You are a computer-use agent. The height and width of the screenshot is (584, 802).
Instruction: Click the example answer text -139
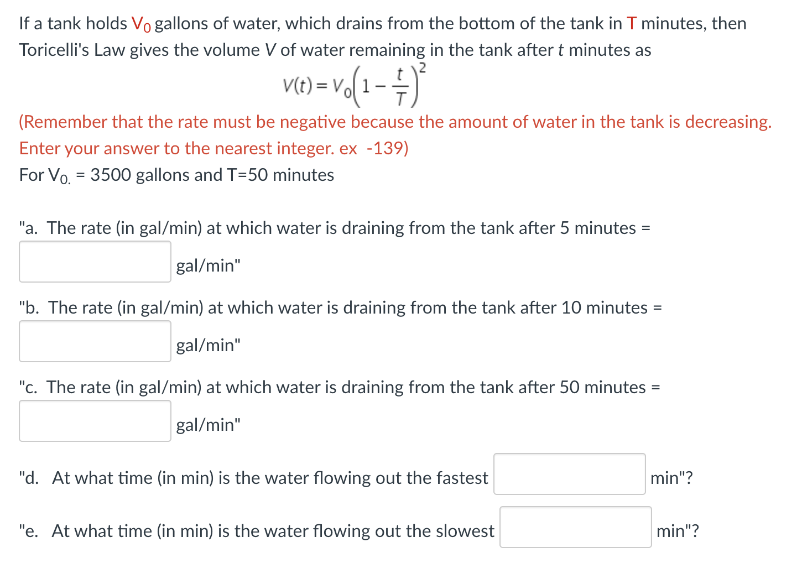(x=387, y=148)
